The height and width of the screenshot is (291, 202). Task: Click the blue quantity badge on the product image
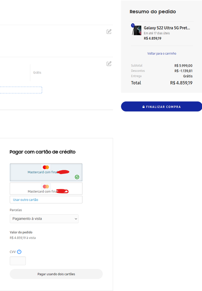pyautogui.click(x=133, y=25)
